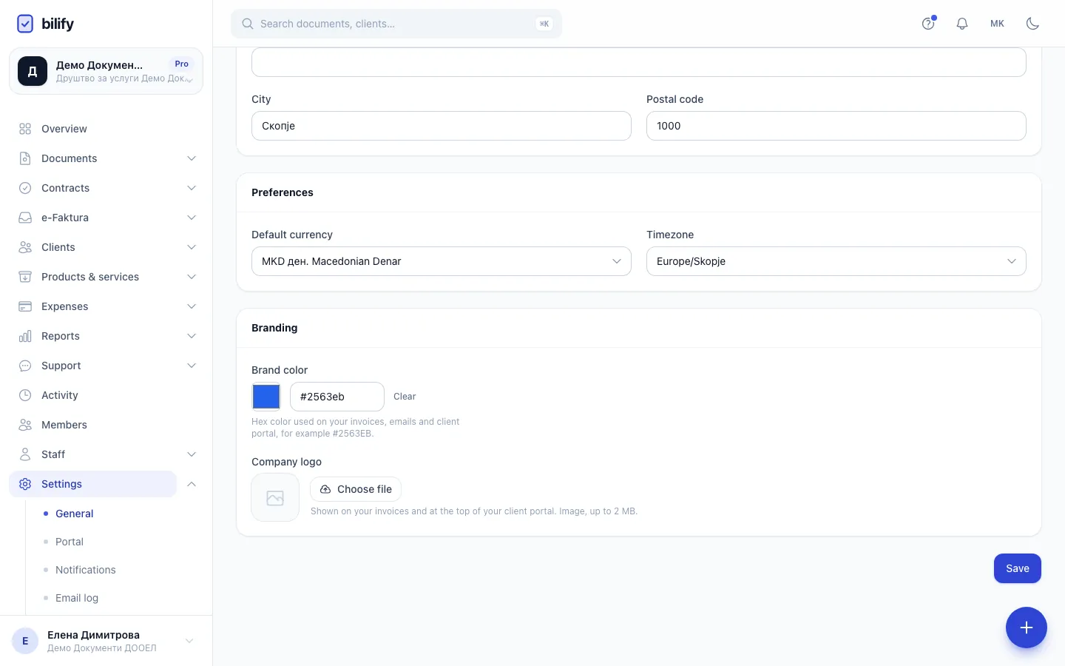Viewport: 1065px width, 666px height.
Task: Open the company switcher Демо Документи
Action: [x=106, y=71]
